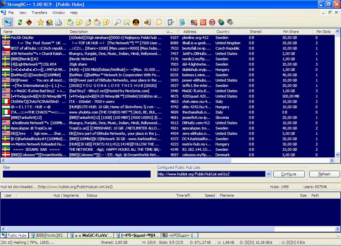Click the StrongDC++ icon beside File menu
Image resolution: width=341 pixels, height=246 pixels.
(x=3, y=12)
